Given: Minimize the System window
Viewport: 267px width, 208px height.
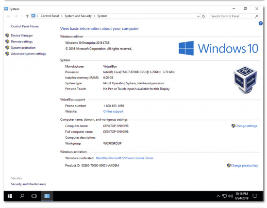Looking at the screenshot, I should [234, 9].
